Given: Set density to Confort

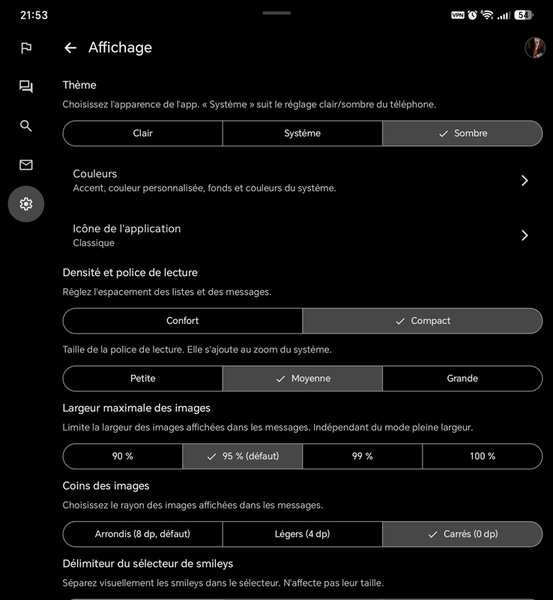Looking at the screenshot, I should tap(182, 321).
